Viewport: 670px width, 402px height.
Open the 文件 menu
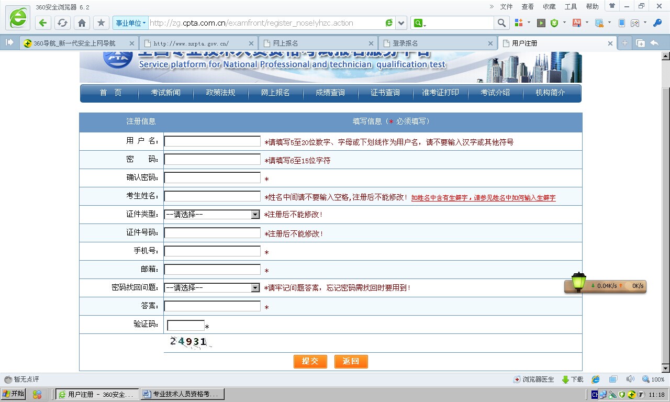pos(506,7)
